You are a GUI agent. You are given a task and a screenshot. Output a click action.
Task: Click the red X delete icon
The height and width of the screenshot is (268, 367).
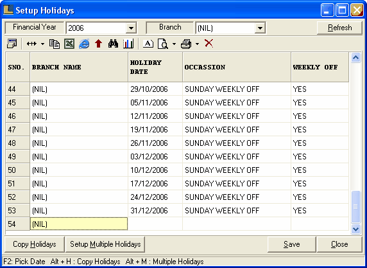[x=209, y=43]
